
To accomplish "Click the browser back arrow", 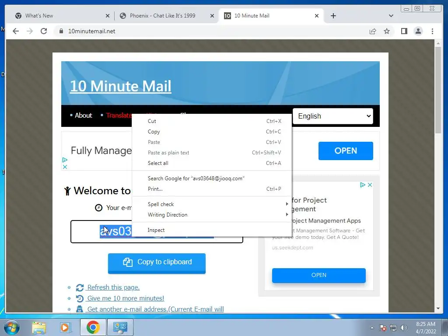I will click(x=16, y=31).
